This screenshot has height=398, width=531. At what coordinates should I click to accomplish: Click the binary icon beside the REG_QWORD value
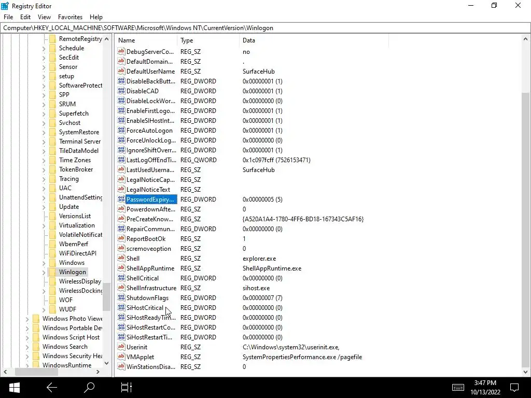click(x=121, y=160)
